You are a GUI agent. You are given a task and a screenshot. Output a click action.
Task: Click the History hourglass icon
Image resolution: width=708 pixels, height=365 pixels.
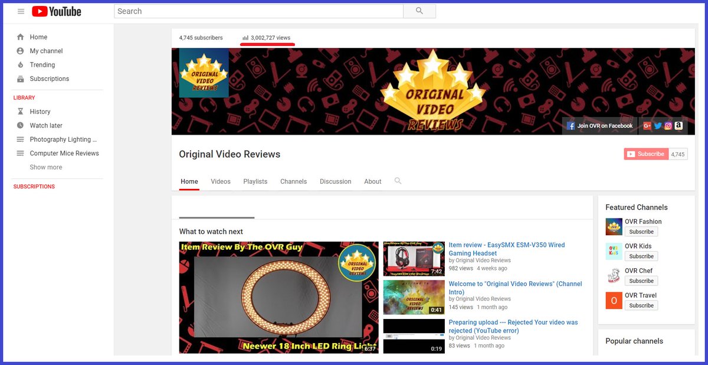click(21, 112)
